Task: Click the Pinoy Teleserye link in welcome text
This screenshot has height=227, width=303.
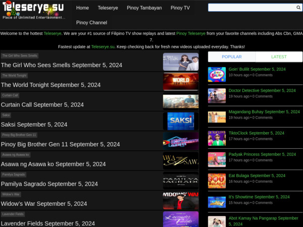Action: pos(191,33)
